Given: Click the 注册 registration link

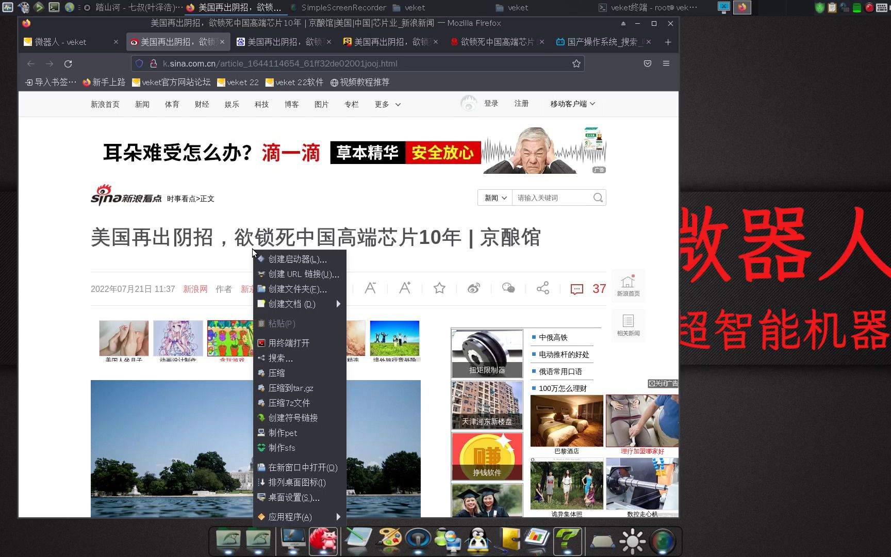Looking at the screenshot, I should click(x=521, y=103).
